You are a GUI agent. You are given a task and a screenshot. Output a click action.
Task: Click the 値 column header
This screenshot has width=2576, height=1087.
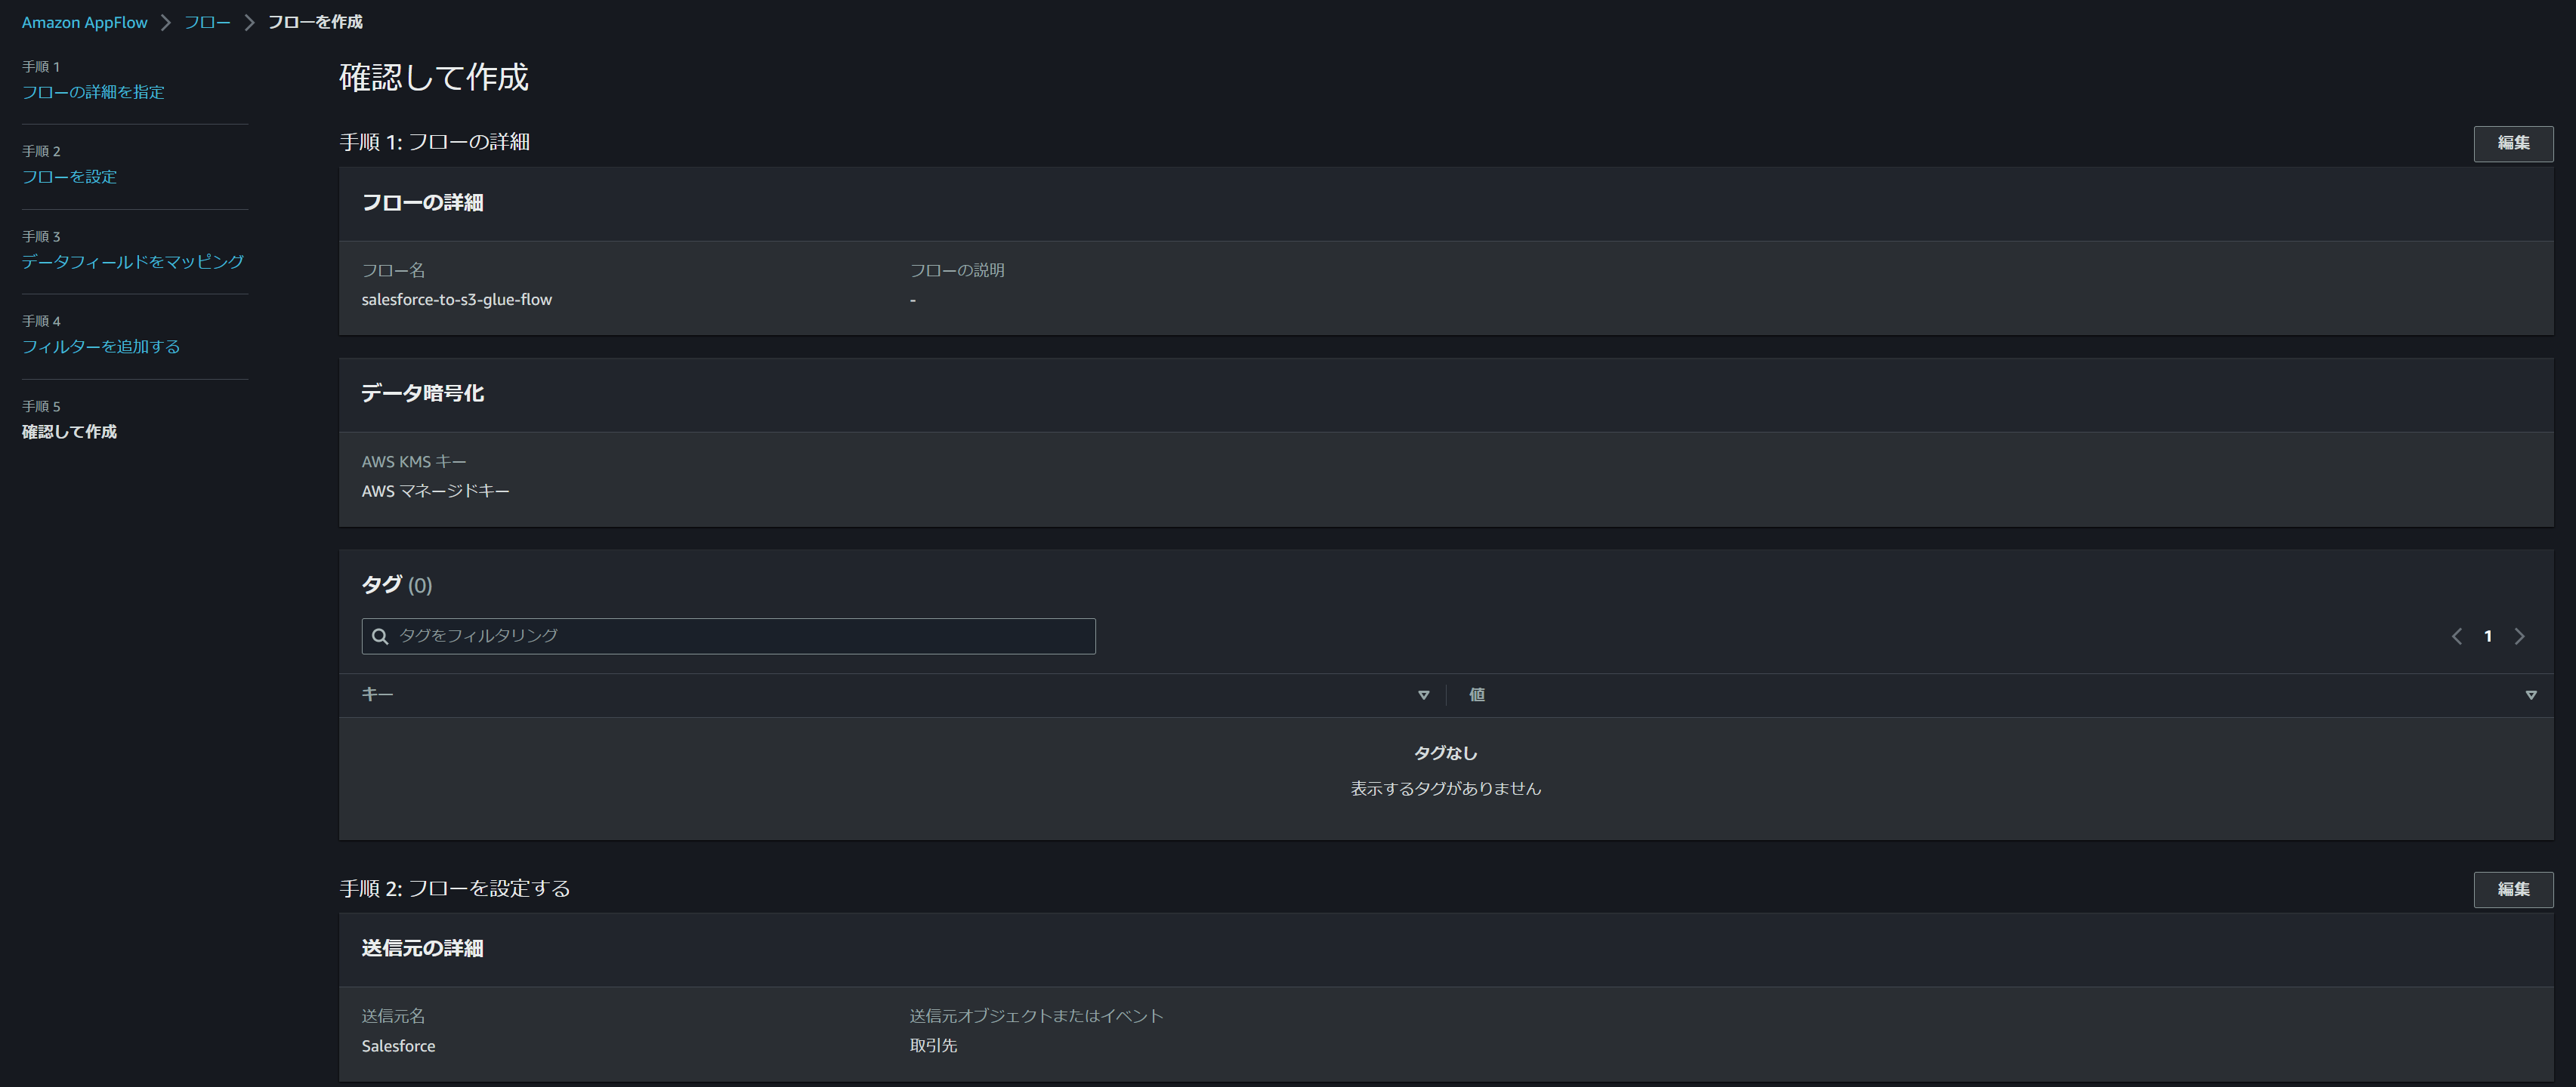point(1476,694)
